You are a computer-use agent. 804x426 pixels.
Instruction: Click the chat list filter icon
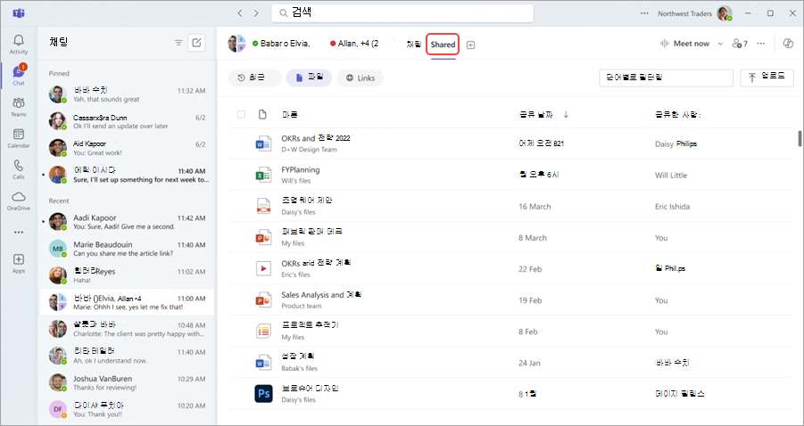[x=178, y=43]
